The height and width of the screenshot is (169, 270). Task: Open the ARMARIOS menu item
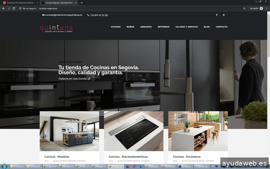click(146, 27)
